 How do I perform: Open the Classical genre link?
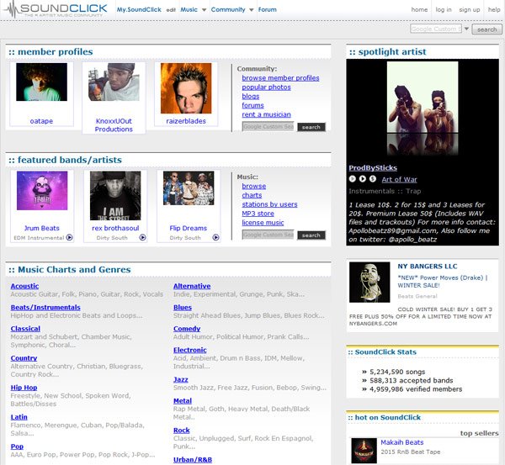[25, 328]
